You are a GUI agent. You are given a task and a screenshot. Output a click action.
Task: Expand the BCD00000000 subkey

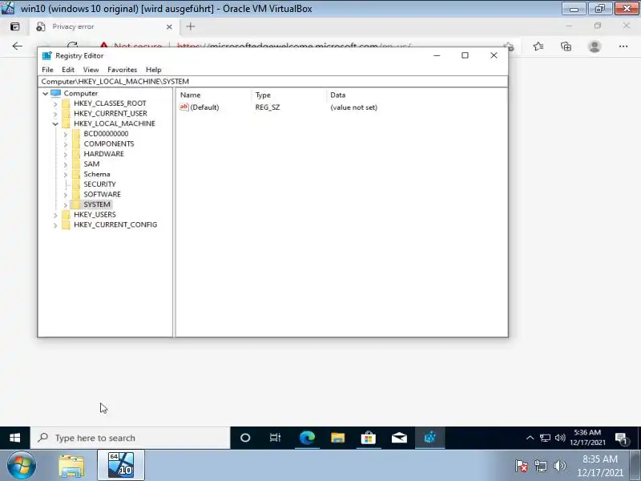tap(66, 134)
